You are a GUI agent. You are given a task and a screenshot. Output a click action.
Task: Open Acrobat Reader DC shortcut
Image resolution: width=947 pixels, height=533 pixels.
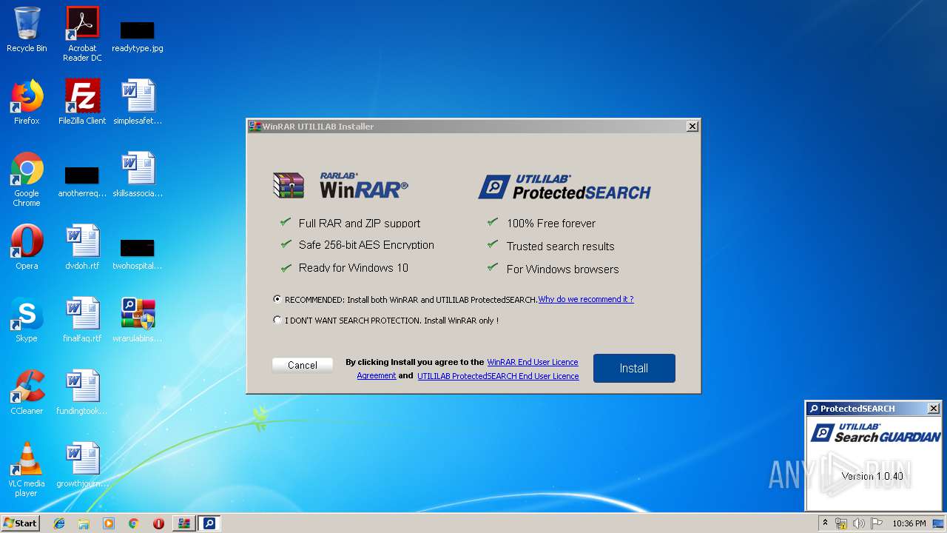(x=82, y=33)
